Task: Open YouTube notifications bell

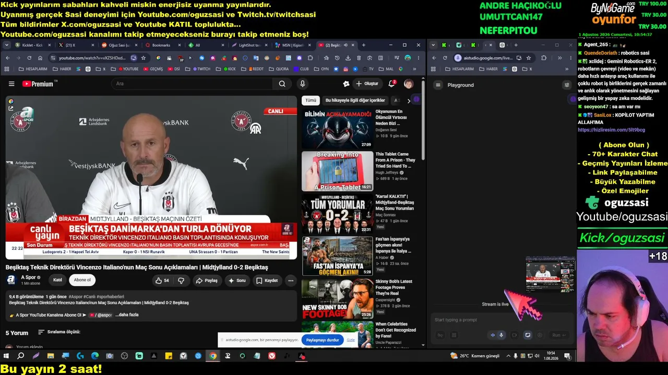Action: coord(391,84)
